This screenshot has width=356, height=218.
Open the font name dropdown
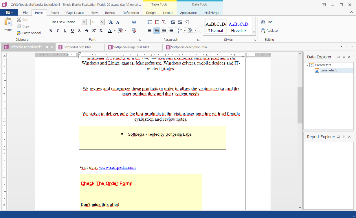click(x=84, y=22)
